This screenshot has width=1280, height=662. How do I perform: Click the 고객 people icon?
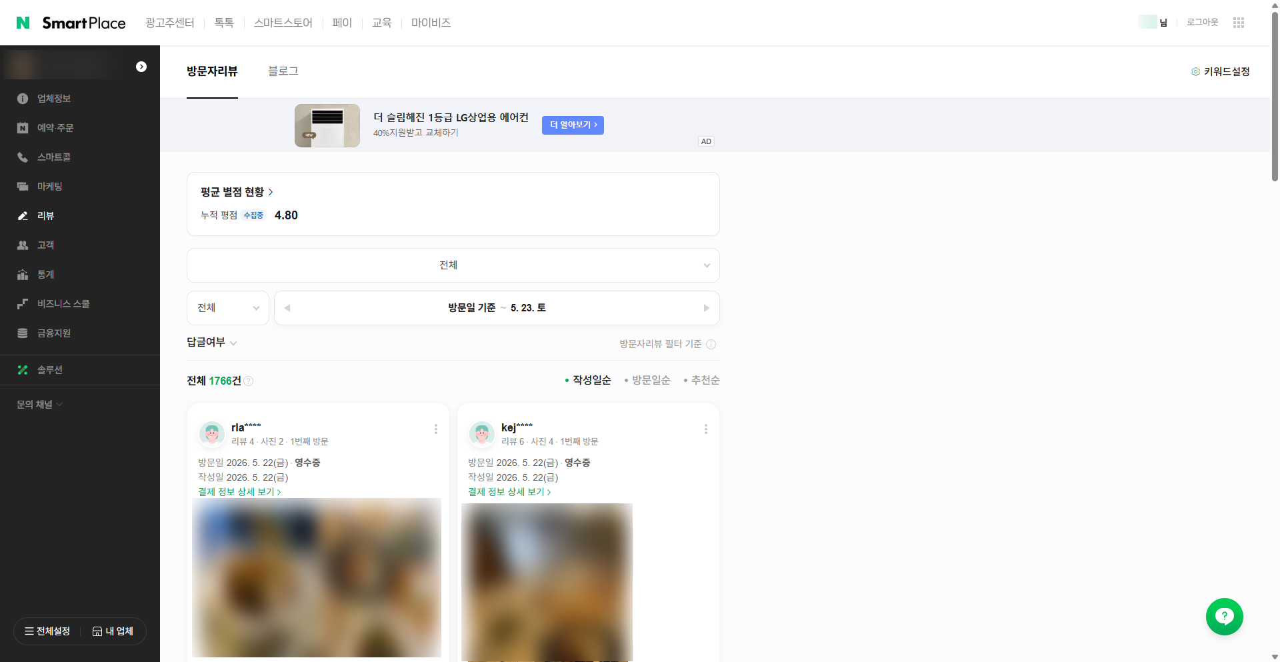click(x=23, y=245)
